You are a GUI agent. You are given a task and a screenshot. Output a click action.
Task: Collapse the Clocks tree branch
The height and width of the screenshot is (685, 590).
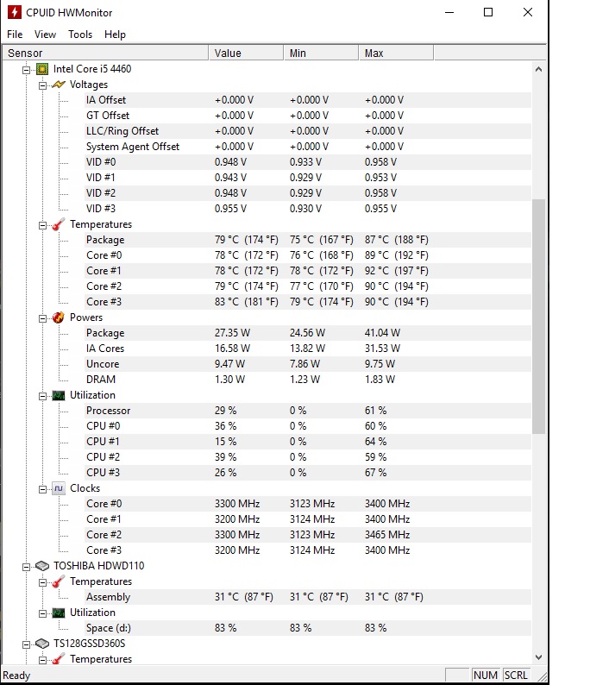click(43, 489)
